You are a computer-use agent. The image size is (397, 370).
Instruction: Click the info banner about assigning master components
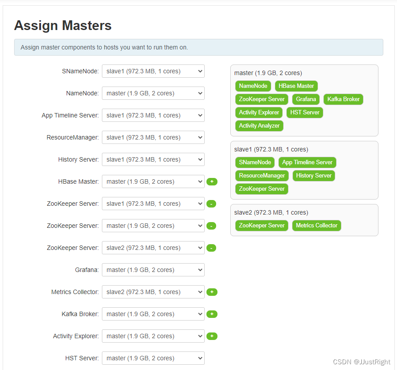(198, 47)
